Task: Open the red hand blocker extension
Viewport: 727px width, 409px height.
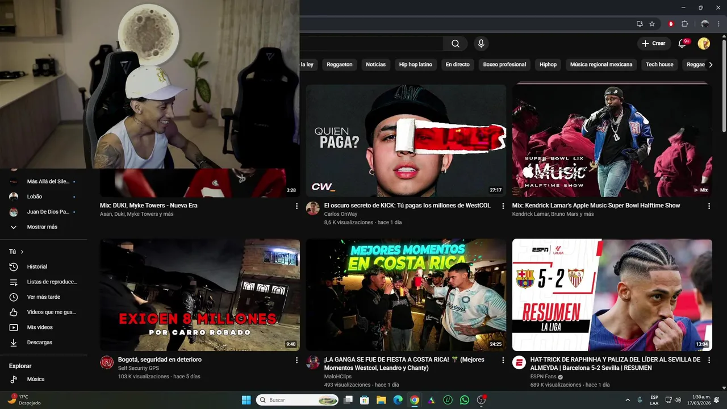Action: (x=671, y=24)
